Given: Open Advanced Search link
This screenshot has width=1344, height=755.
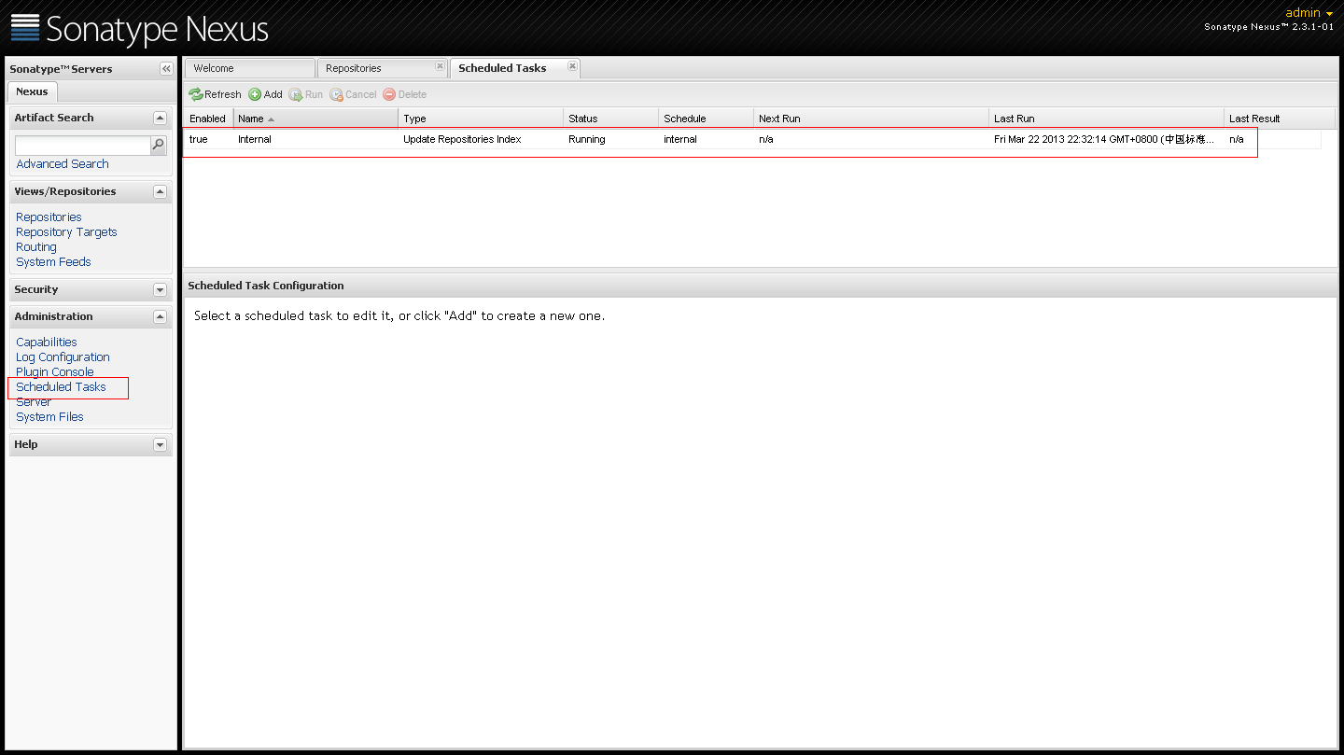Looking at the screenshot, I should 63,164.
